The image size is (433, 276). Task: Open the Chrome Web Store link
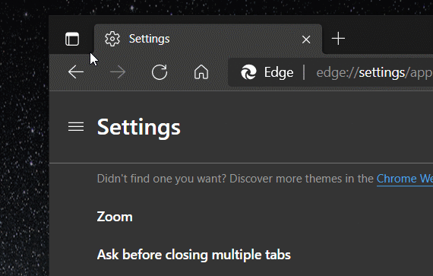tap(405, 179)
